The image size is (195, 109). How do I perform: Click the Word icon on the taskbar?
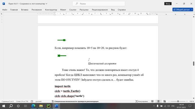coord(56,106)
